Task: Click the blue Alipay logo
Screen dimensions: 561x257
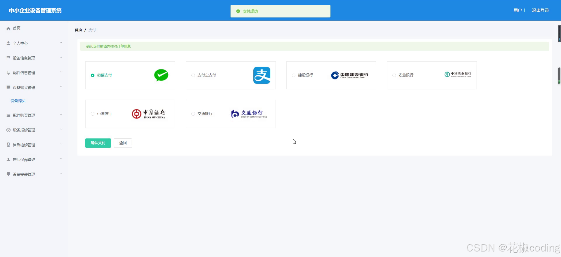Action: (x=262, y=75)
